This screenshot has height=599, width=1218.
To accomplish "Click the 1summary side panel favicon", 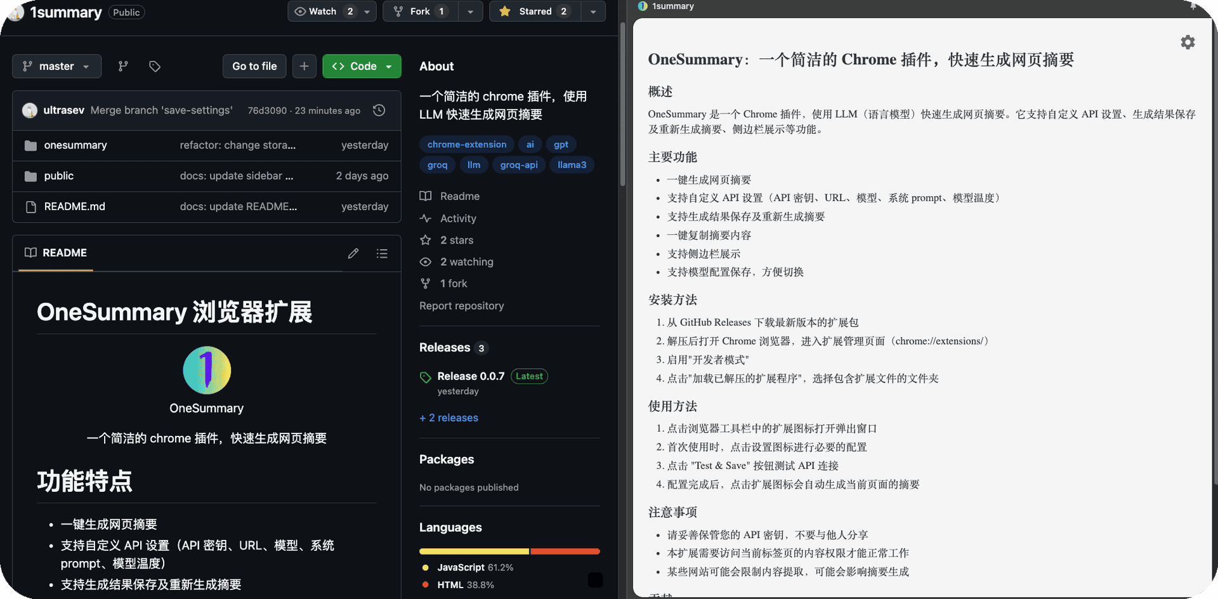I will (643, 6).
